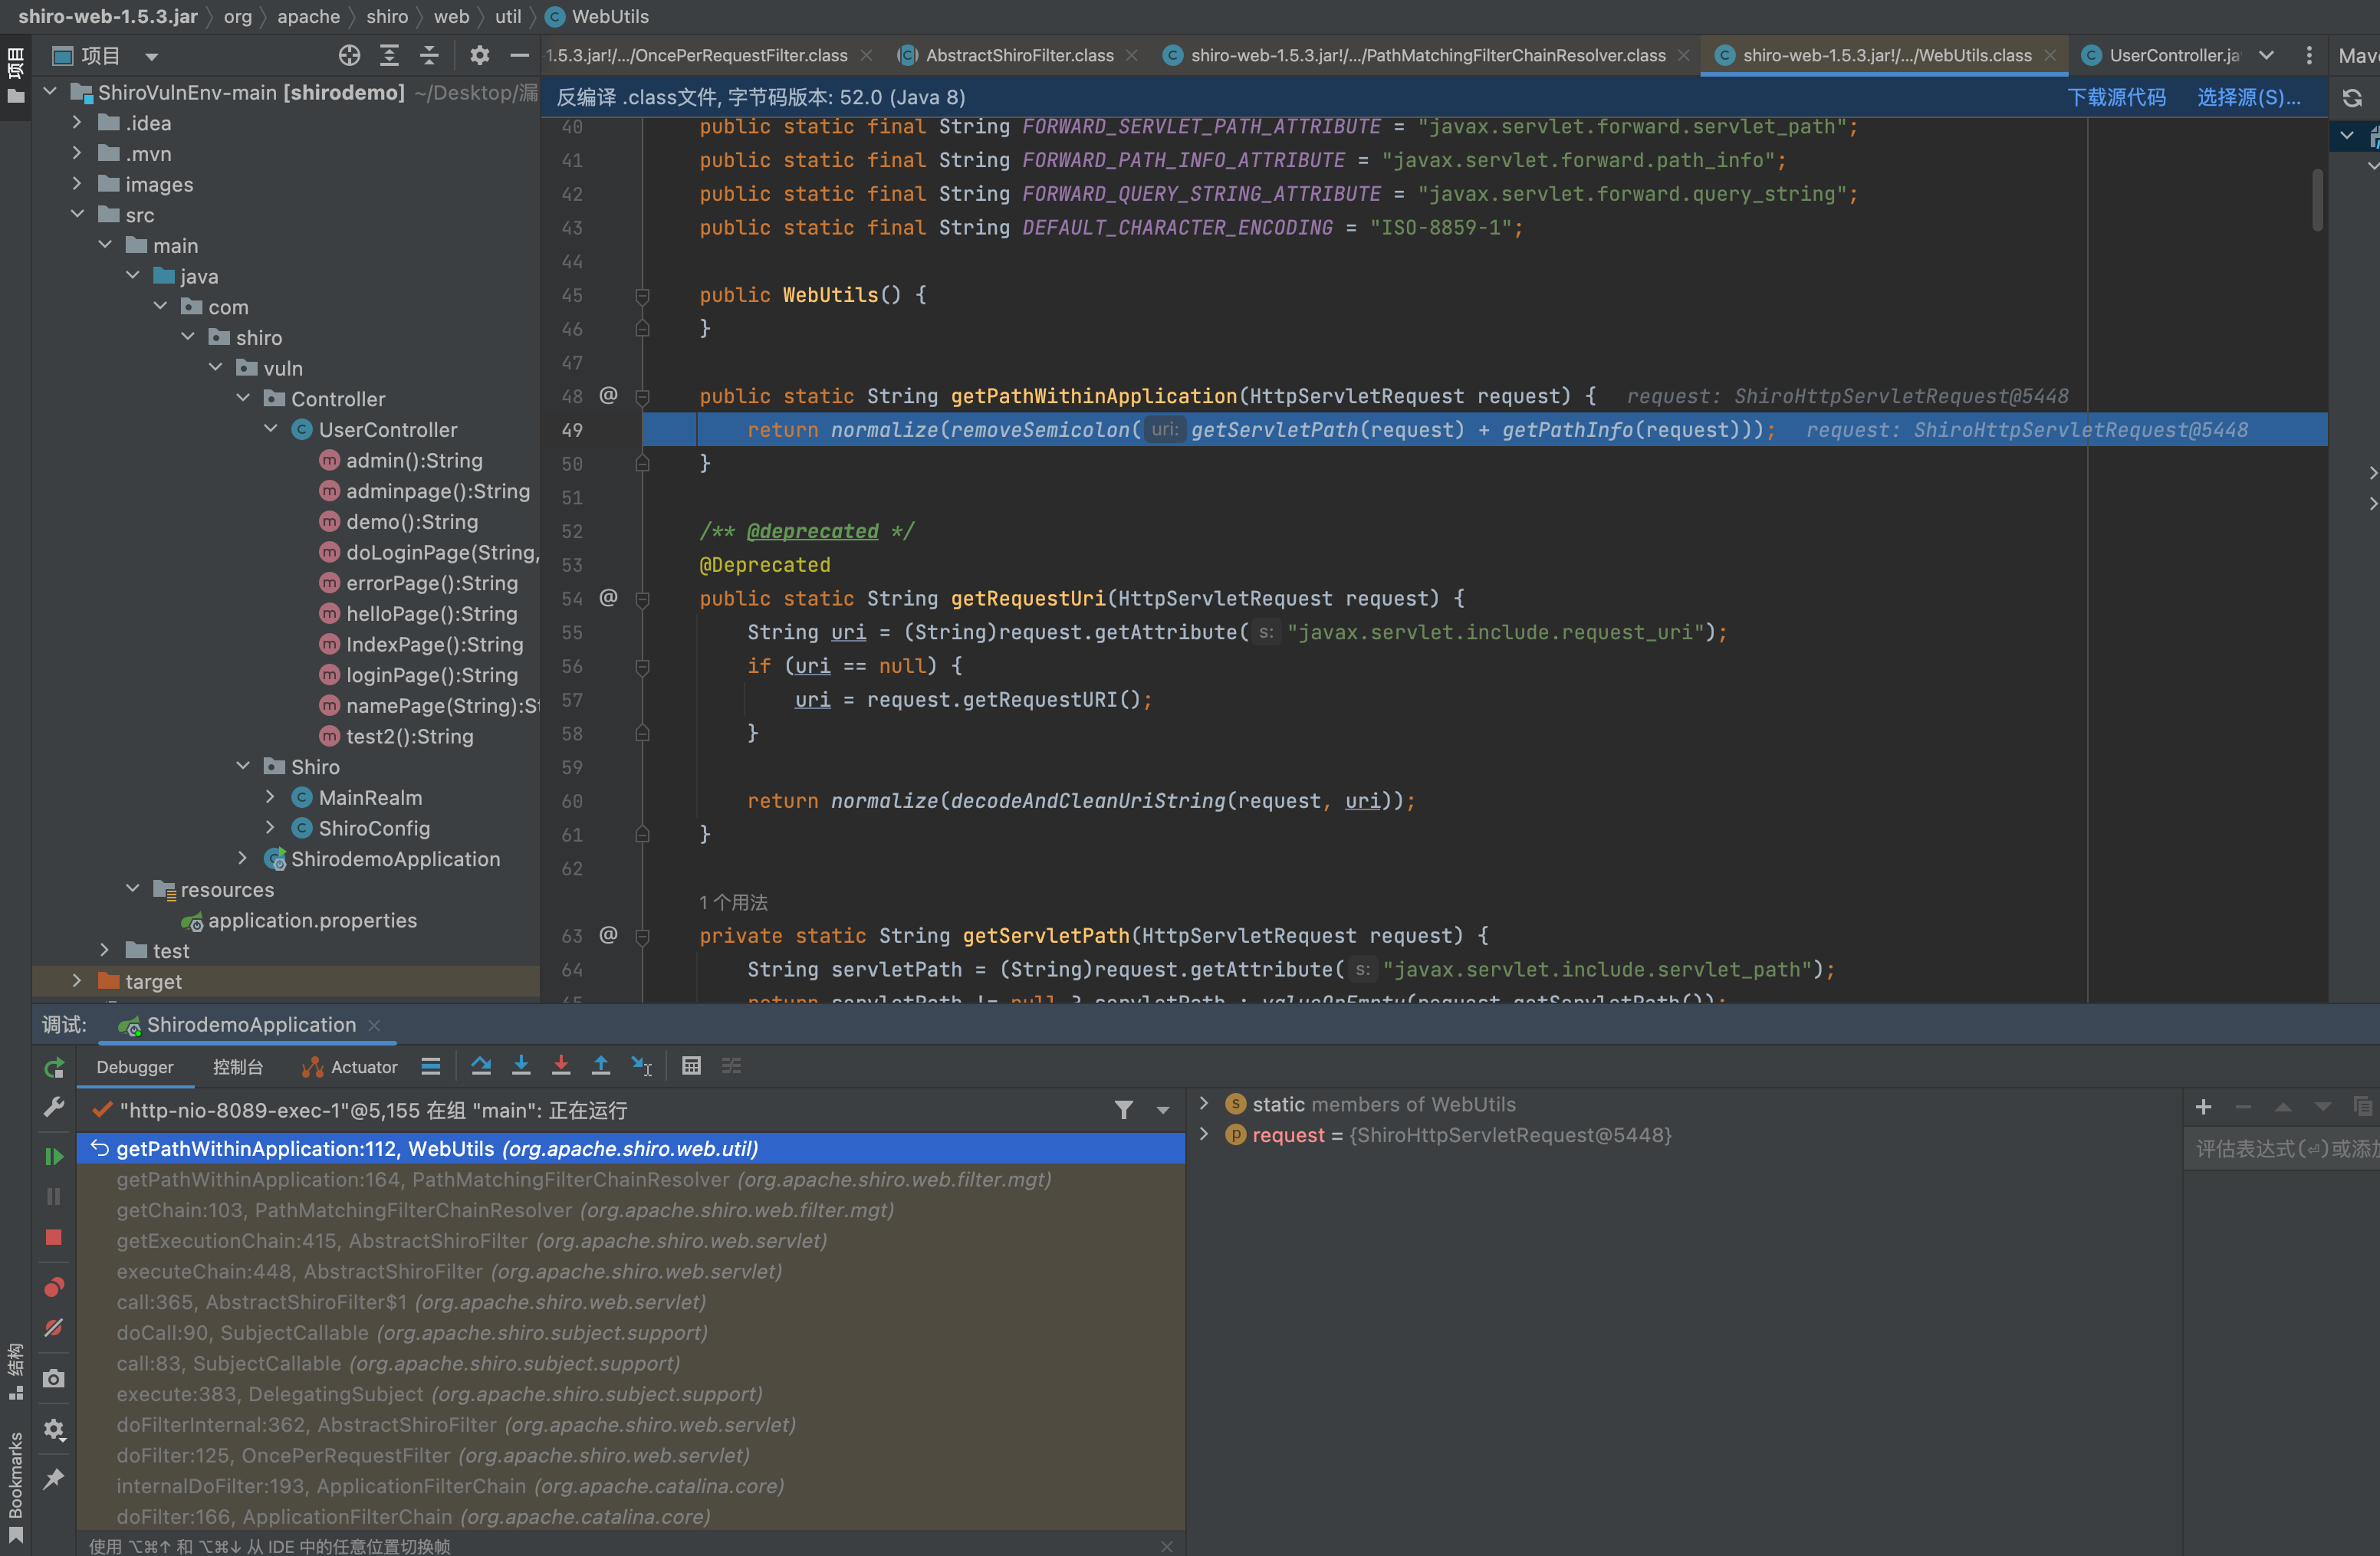Click the 选择源(S)... link

point(2249,98)
